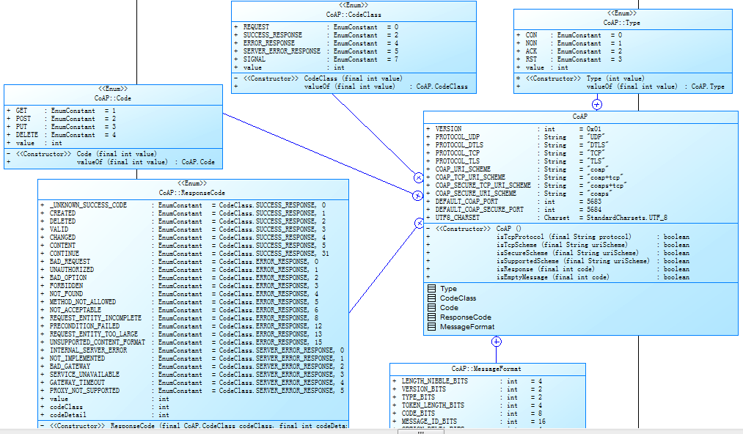Click the METHOD_NOT_ALLOWED constant row
Screen dimensions: 743x434
point(180,302)
